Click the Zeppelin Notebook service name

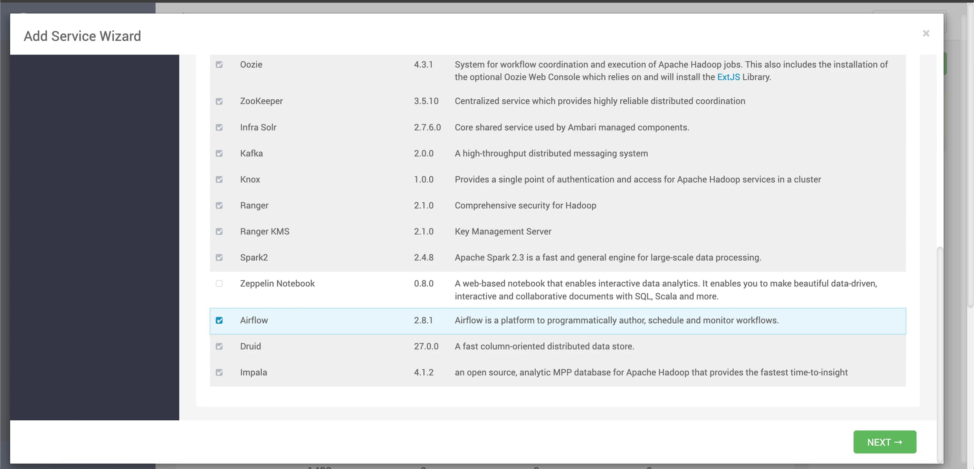tap(277, 283)
